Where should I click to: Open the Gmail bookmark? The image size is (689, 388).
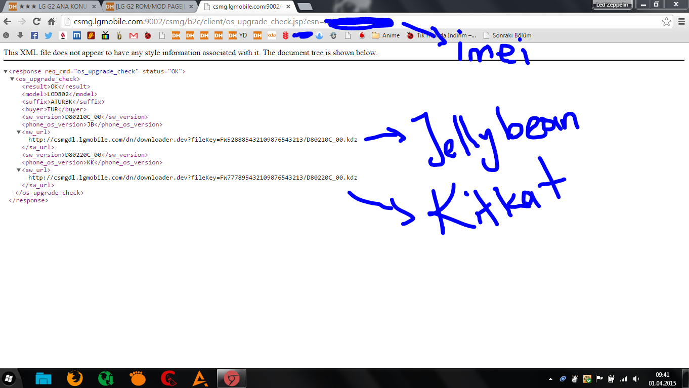point(134,35)
